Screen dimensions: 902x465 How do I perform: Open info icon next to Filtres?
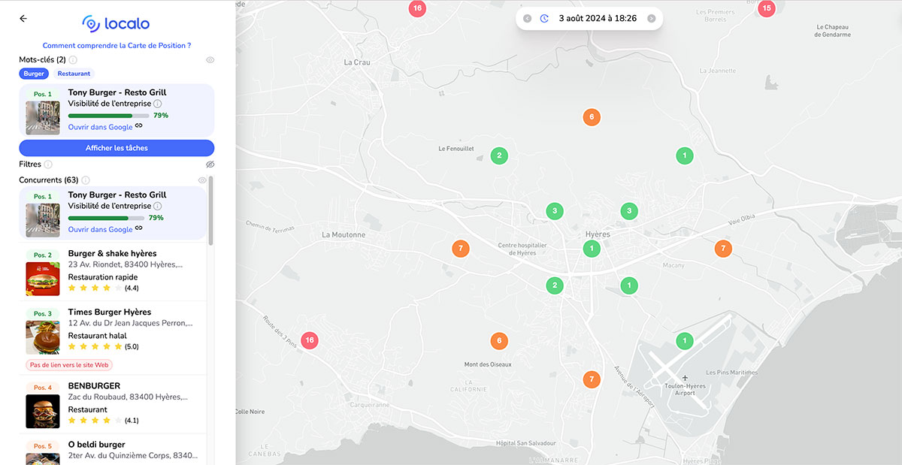[48, 164]
